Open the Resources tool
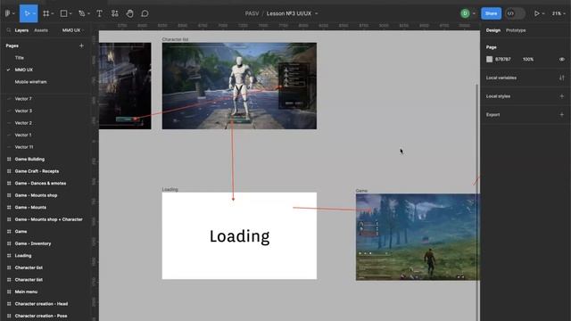The image size is (571, 321). pos(115,13)
